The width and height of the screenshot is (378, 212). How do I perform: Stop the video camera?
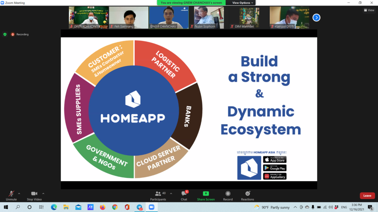34,195
